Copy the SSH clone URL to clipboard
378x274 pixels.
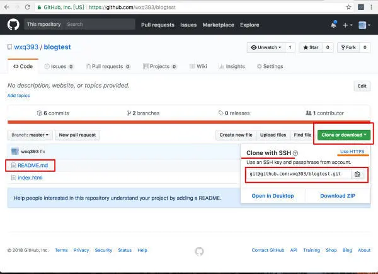click(x=357, y=174)
